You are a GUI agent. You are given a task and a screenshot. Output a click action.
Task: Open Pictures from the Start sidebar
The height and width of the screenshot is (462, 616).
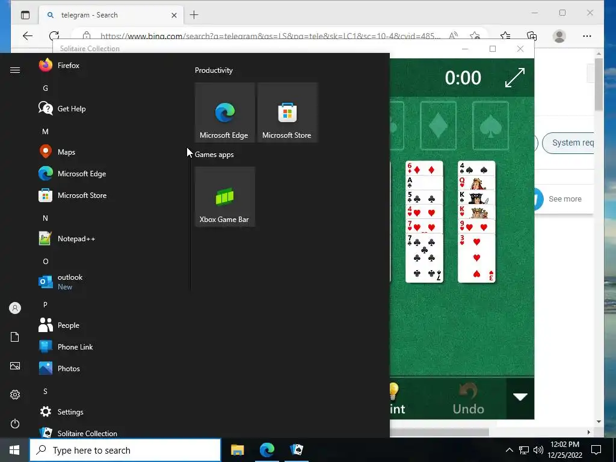(15, 366)
